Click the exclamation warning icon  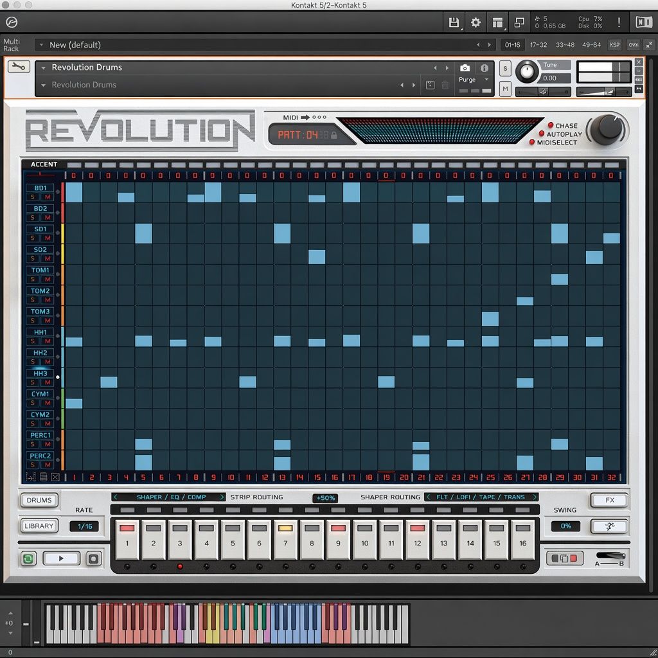(x=619, y=22)
